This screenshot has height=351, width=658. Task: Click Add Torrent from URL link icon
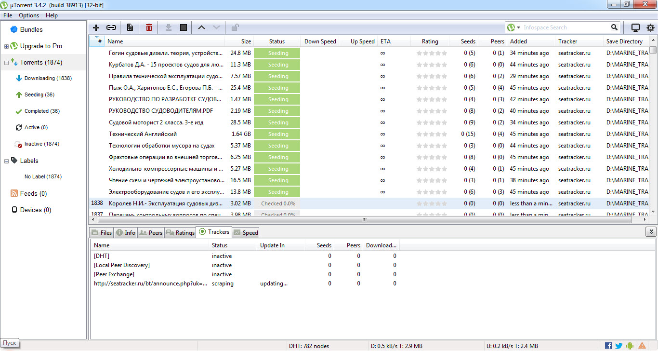coord(111,27)
